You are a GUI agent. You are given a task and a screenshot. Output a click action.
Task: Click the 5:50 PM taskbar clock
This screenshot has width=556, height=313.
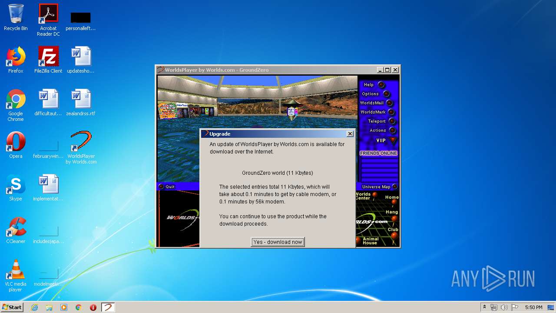click(533, 307)
